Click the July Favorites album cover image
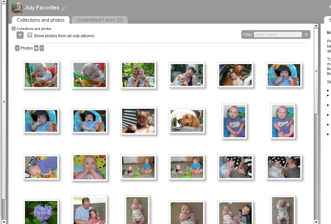The width and height of the screenshot is (331, 224). coord(17,7)
